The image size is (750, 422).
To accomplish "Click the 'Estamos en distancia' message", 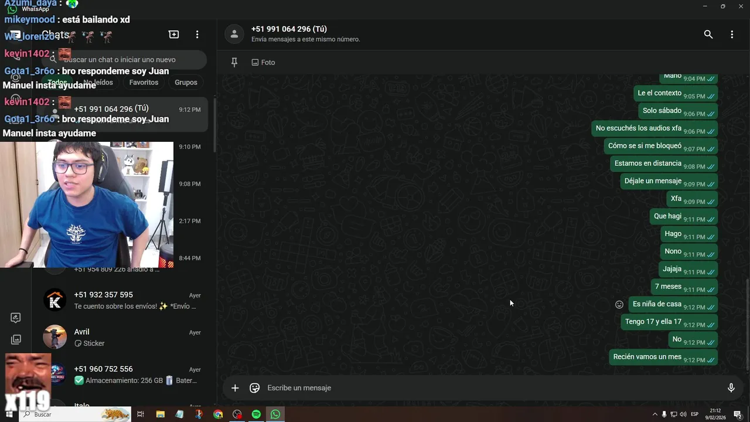I will pos(664,164).
